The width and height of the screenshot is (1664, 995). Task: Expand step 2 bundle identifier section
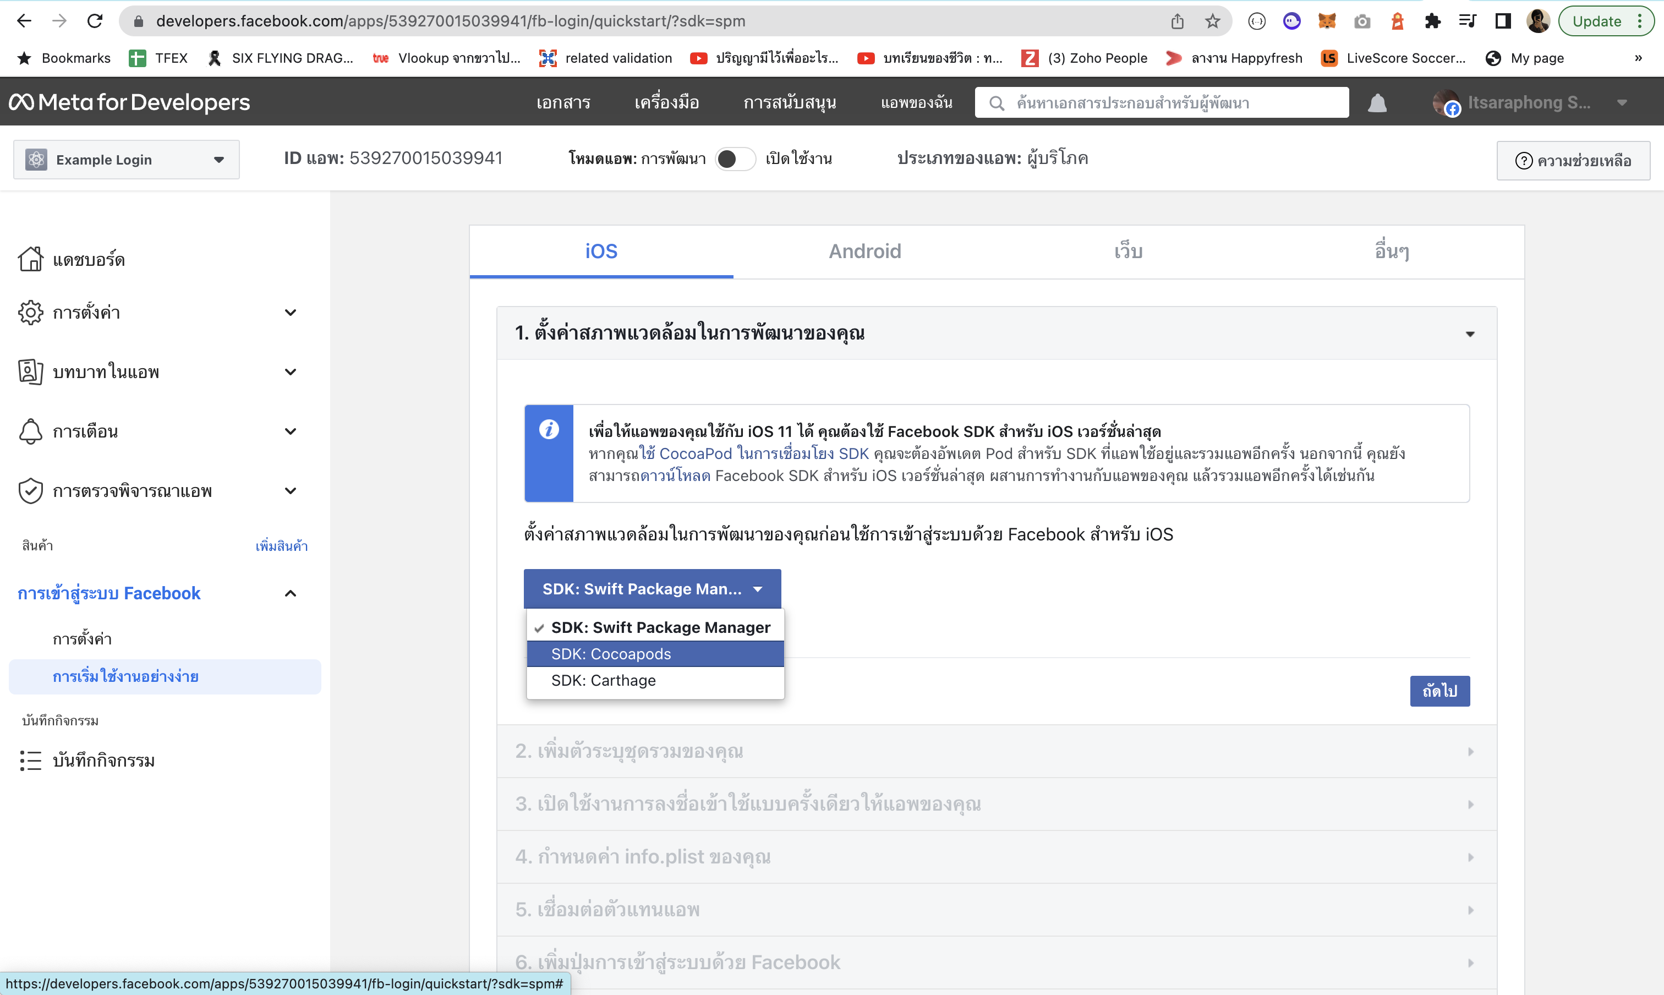point(997,751)
